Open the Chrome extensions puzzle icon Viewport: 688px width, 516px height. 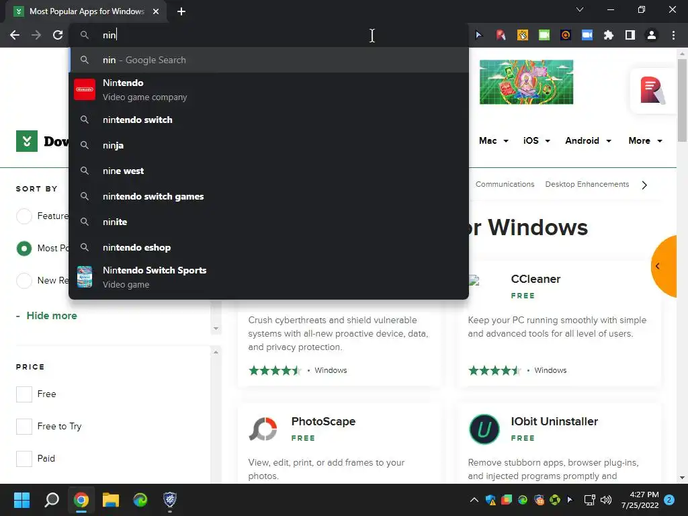[608, 35]
